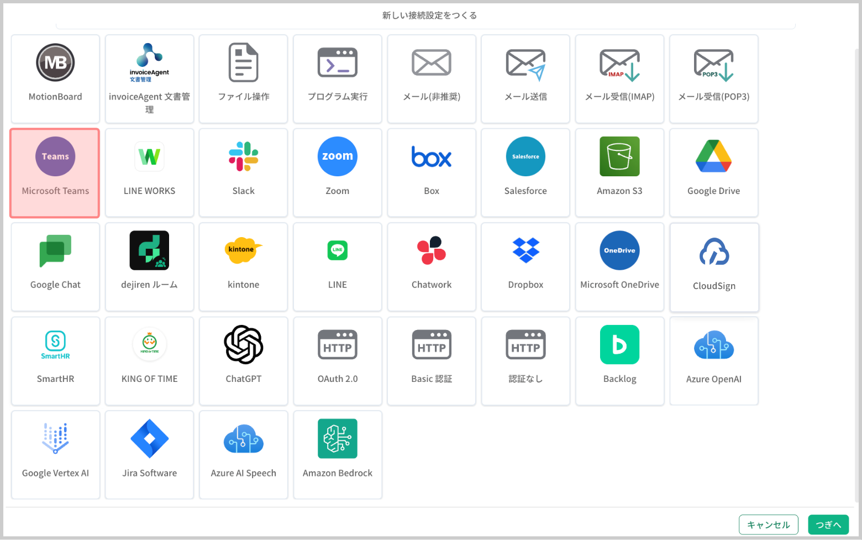The width and height of the screenshot is (862, 540).
Task: Choose the Amazon S3 bucket icon
Action: (619, 156)
